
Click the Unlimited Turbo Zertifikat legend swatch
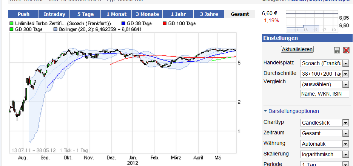(x=11, y=23)
